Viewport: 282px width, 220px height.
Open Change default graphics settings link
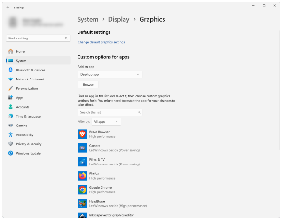click(101, 42)
